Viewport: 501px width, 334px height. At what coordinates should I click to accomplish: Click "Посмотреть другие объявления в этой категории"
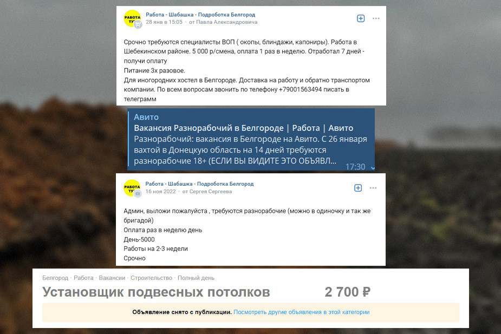[x=301, y=312]
